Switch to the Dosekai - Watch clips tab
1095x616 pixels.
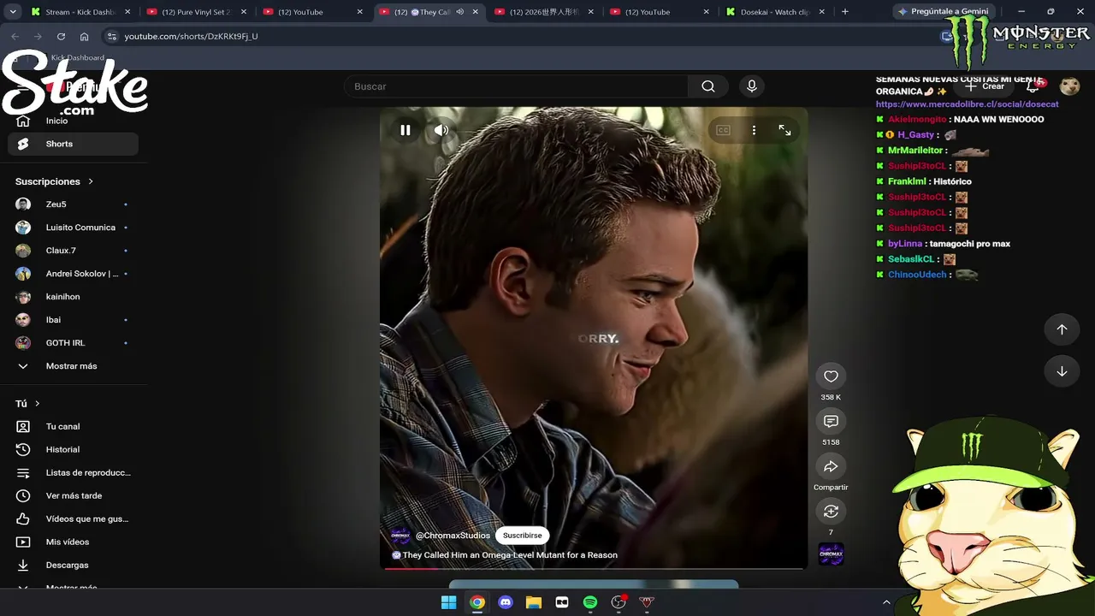click(x=775, y=12)
